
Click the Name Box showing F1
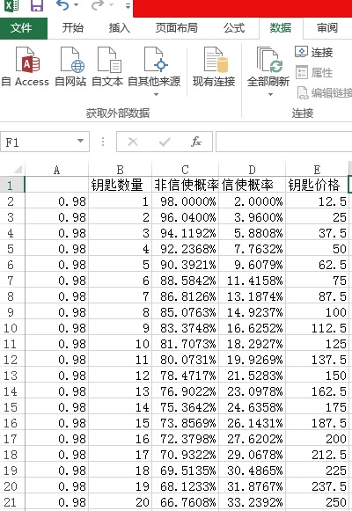[39, 142]
